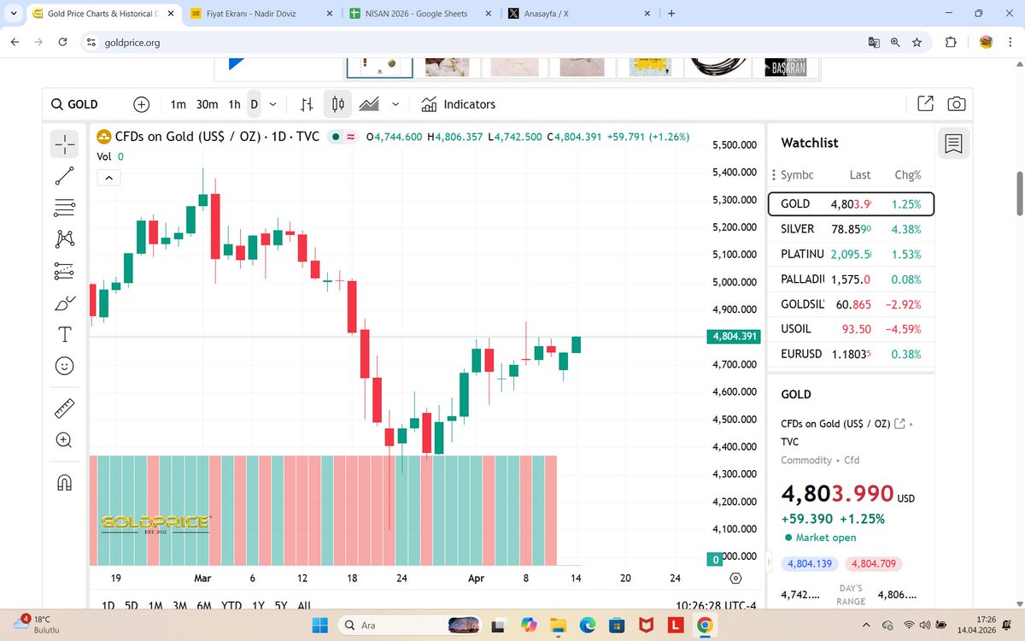The image size is (1025, 641).
Task: Open the chart in fullscreen popup
Action: coord(925,104)
